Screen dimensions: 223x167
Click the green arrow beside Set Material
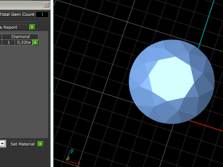click(40, 144)
